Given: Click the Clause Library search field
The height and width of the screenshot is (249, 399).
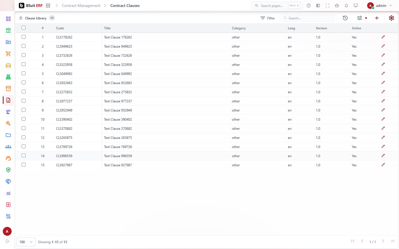Looking at the screenshot, I should 308,18.
